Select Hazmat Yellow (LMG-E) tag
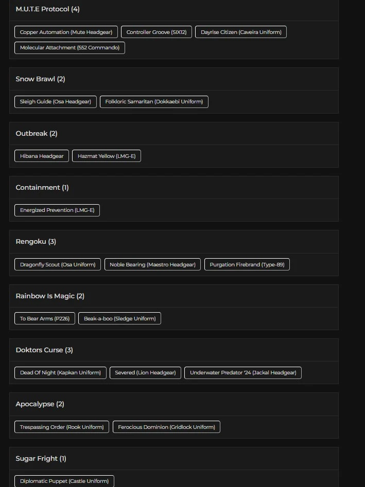This screenshot has width=365, height=487. (107, 156)
